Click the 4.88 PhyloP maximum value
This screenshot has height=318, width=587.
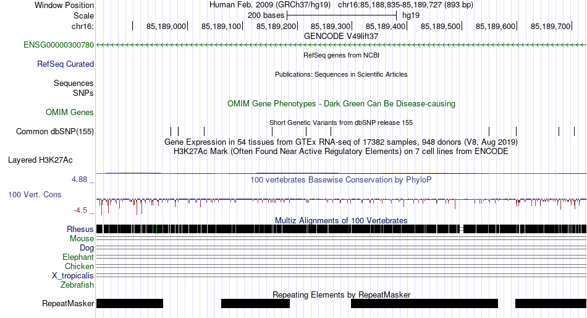(x=79, y=179)
